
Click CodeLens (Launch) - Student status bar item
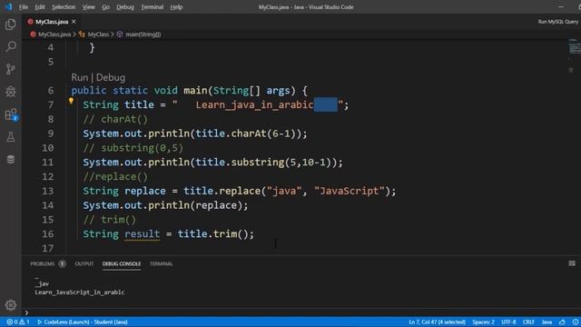coord(83,322)
